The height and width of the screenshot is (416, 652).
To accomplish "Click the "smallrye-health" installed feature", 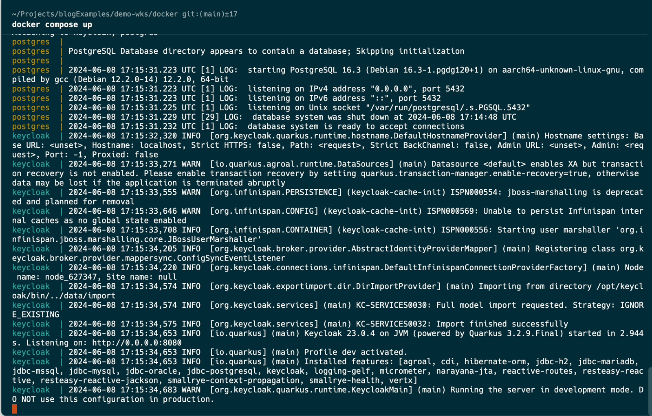I will 344,380.
